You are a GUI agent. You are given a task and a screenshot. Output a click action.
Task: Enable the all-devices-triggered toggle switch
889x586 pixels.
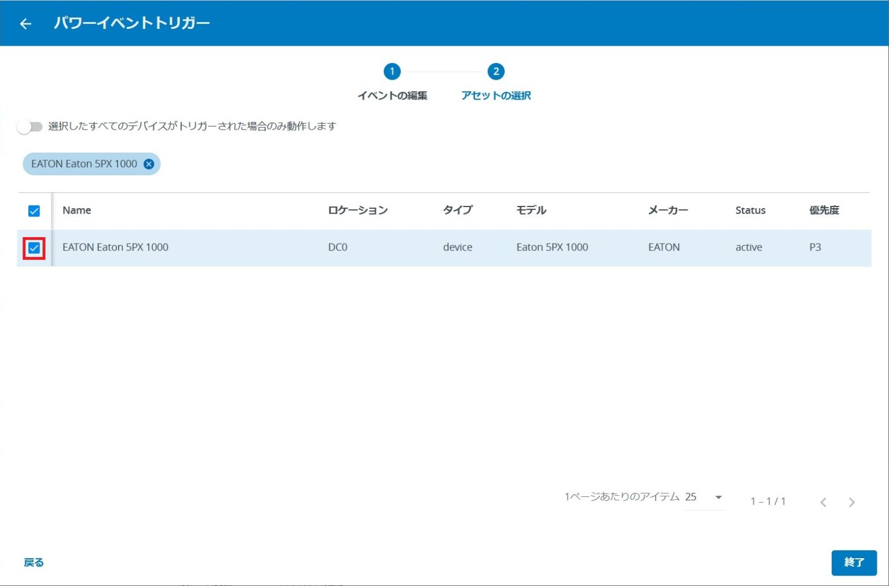pos(30,126)
